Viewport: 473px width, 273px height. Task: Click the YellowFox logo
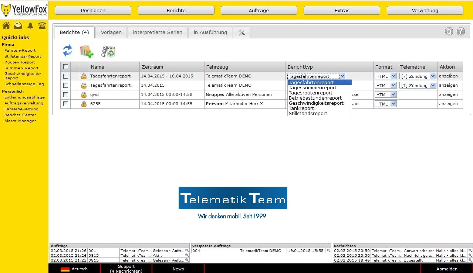click(24, 9)
